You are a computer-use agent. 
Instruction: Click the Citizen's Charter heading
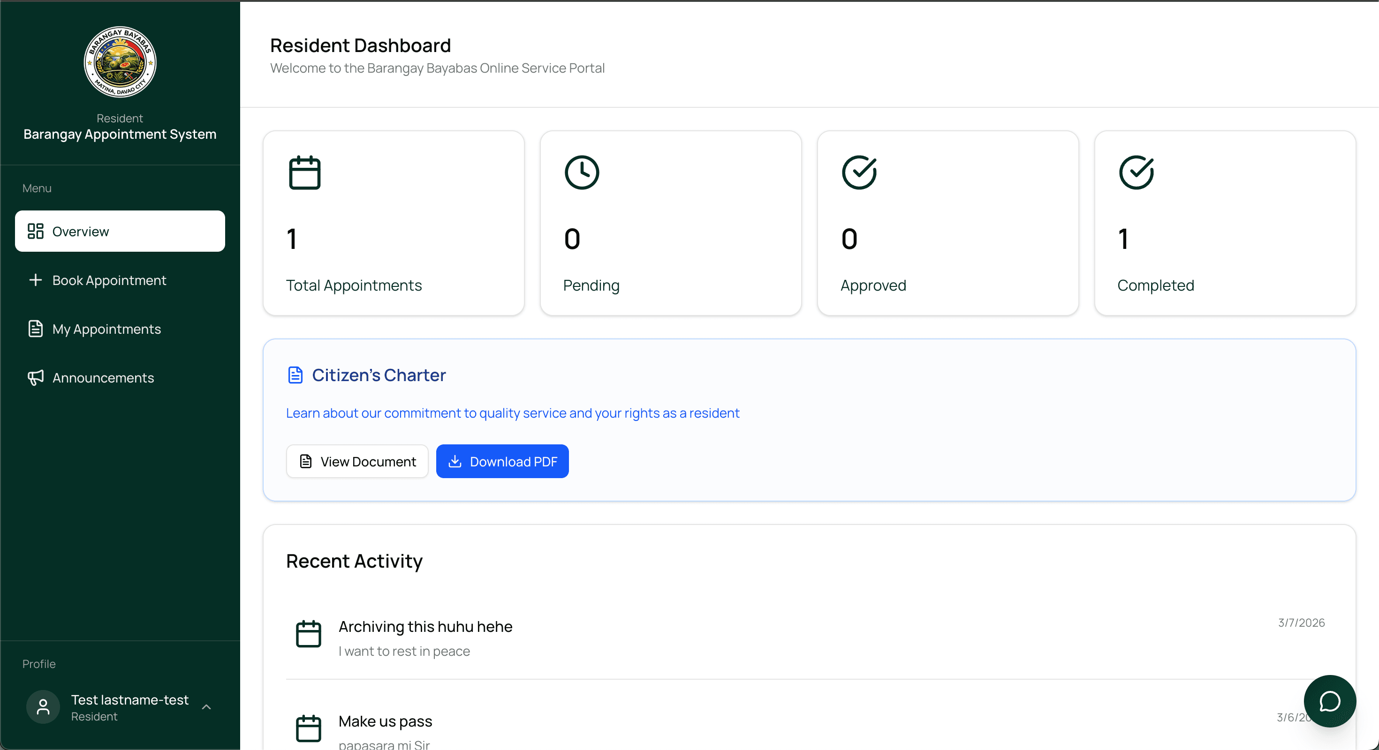pyautogui.click(x=379, y=375)
